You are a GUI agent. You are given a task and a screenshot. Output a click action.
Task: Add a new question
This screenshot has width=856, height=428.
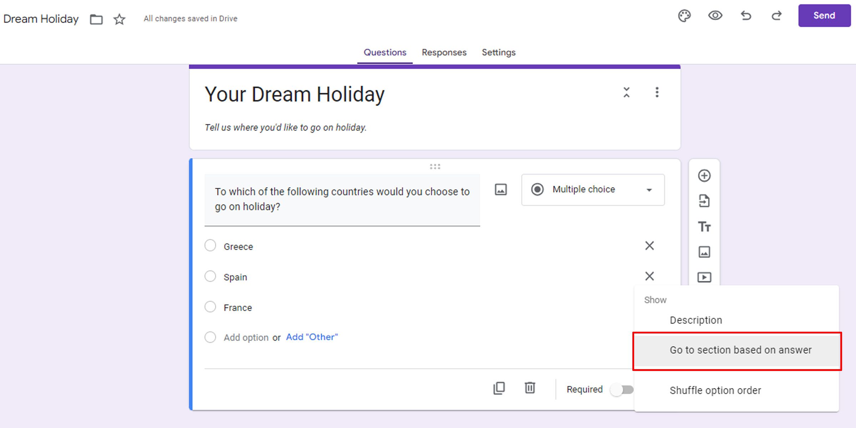point(704,175)
